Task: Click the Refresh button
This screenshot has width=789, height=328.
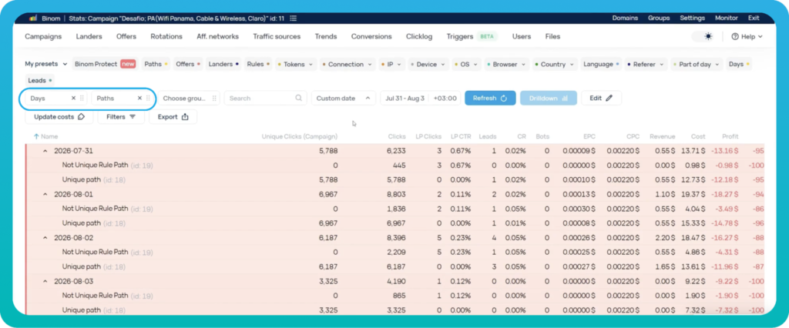Action: point(490,98)
